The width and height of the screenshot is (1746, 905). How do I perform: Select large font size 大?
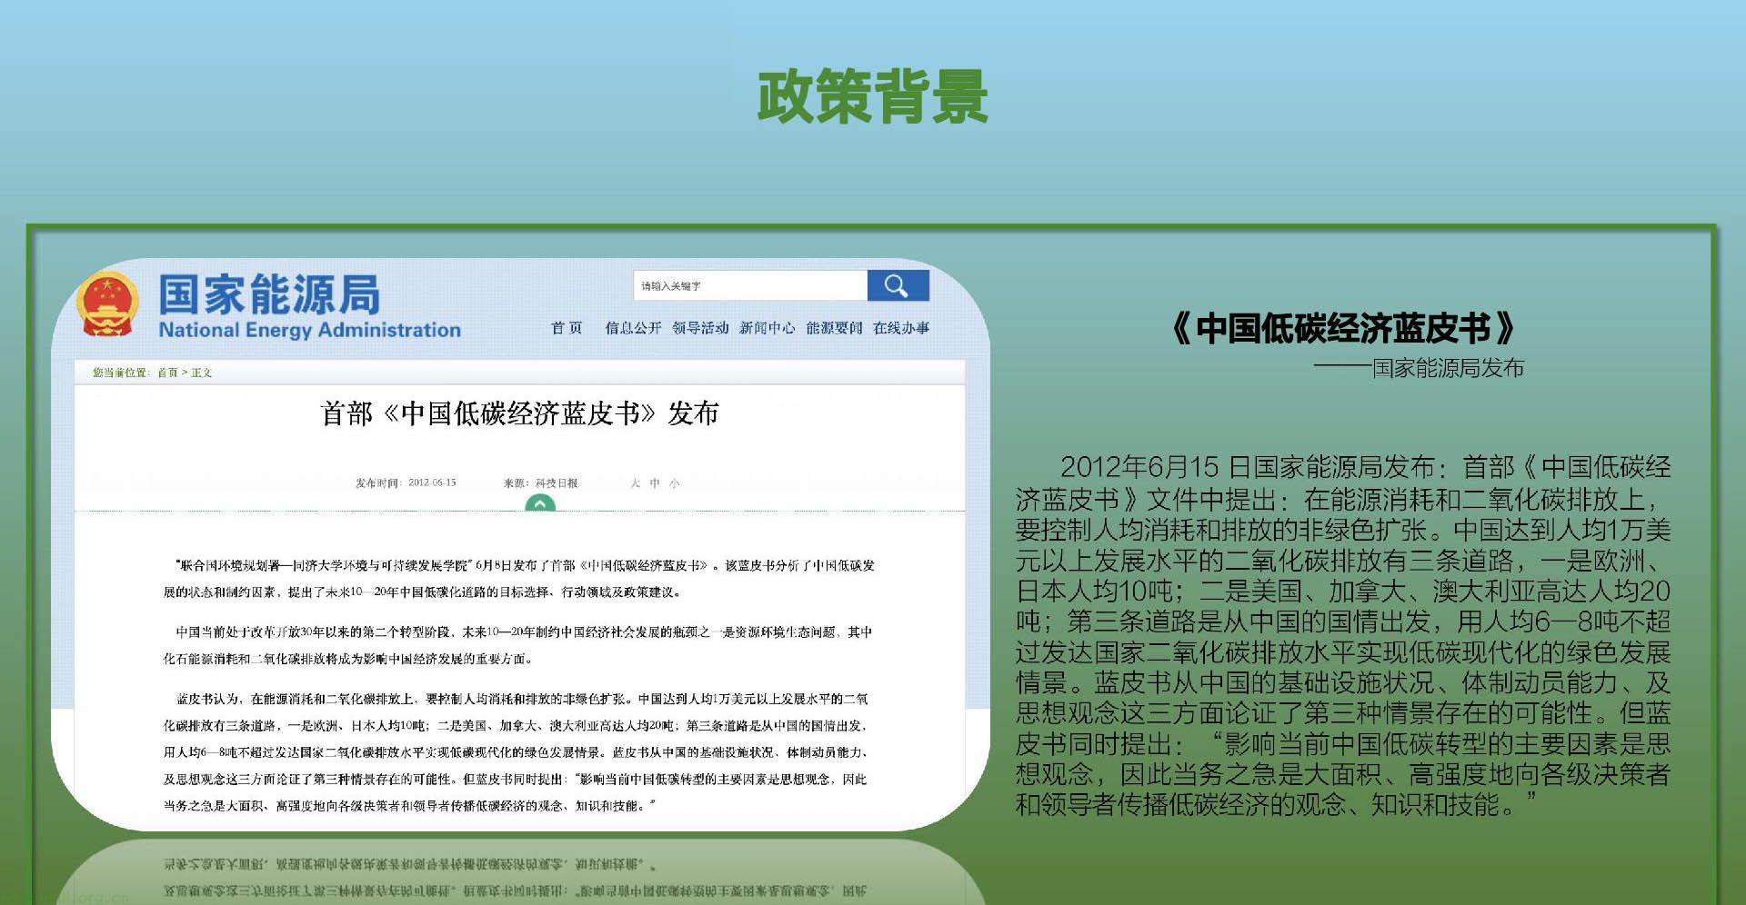[x=636, y=483]
